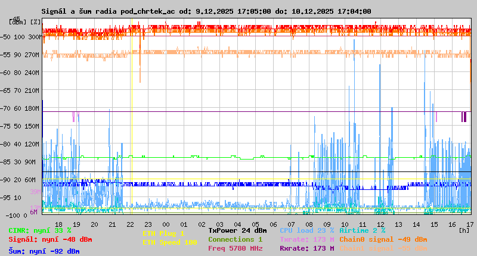Image resolution: width=477 pixels, height=256 pixels.
Task: Click the 'Freq 5780 MHz' legend label
Action: (235, 248)
